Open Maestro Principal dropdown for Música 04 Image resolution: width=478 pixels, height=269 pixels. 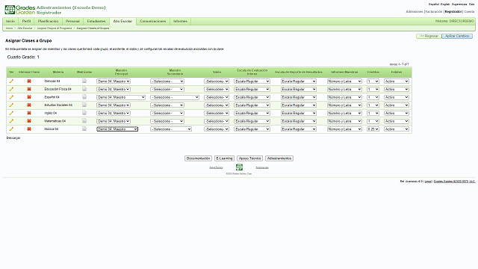coord(117,129)
